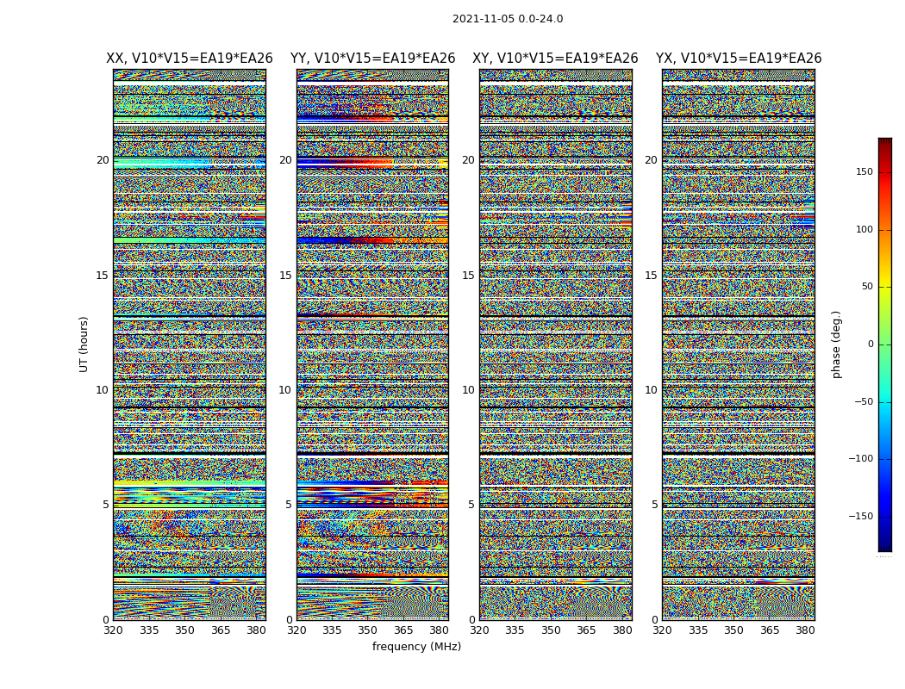
Task: Click the 15 hour tick of XX plot
Action: [x=103, y=275]
